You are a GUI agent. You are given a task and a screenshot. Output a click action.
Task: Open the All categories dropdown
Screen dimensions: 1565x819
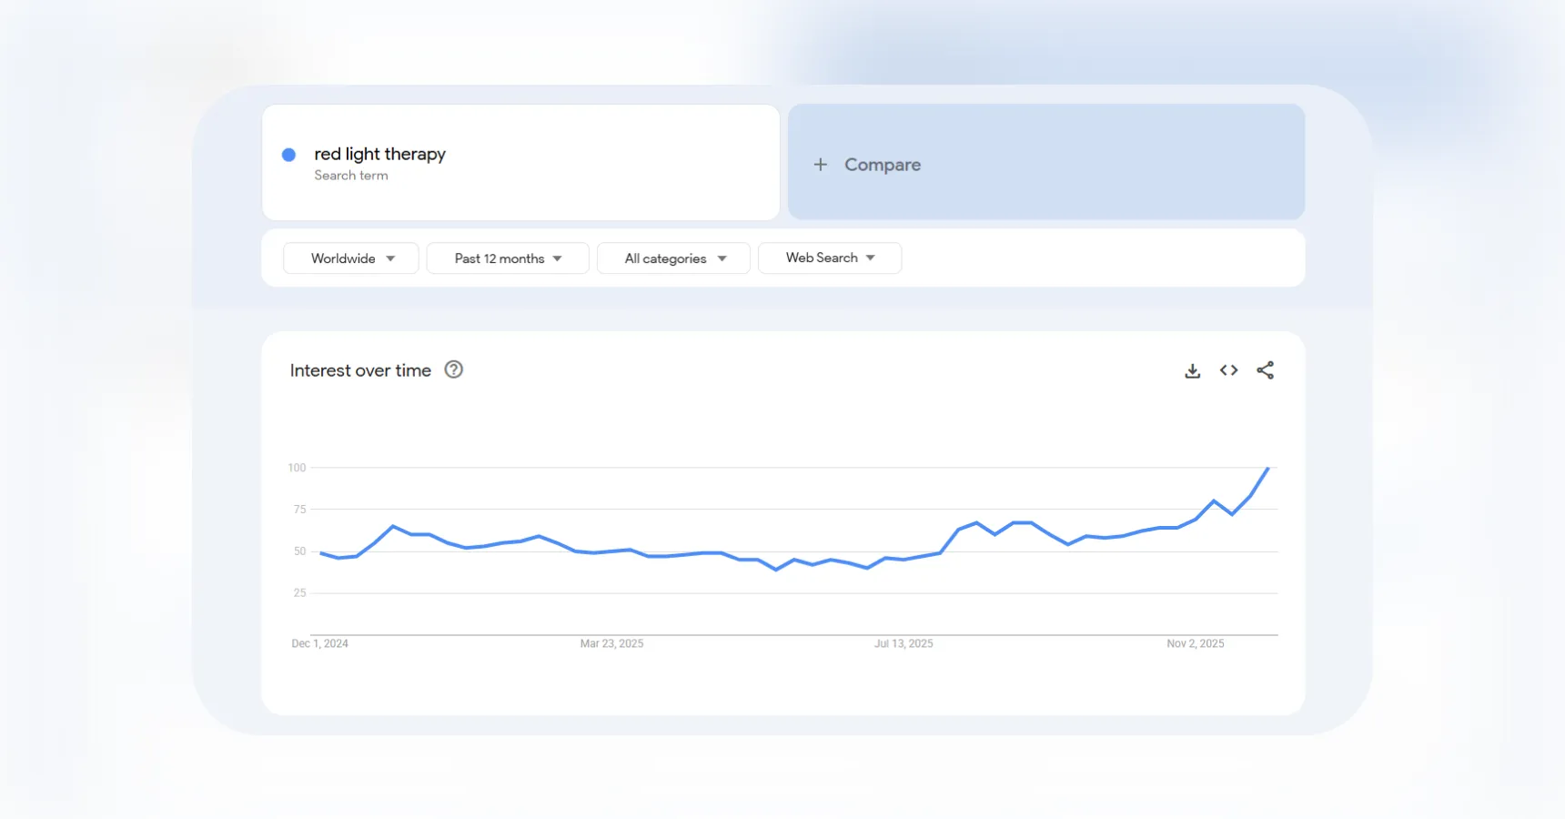[672, 258]
